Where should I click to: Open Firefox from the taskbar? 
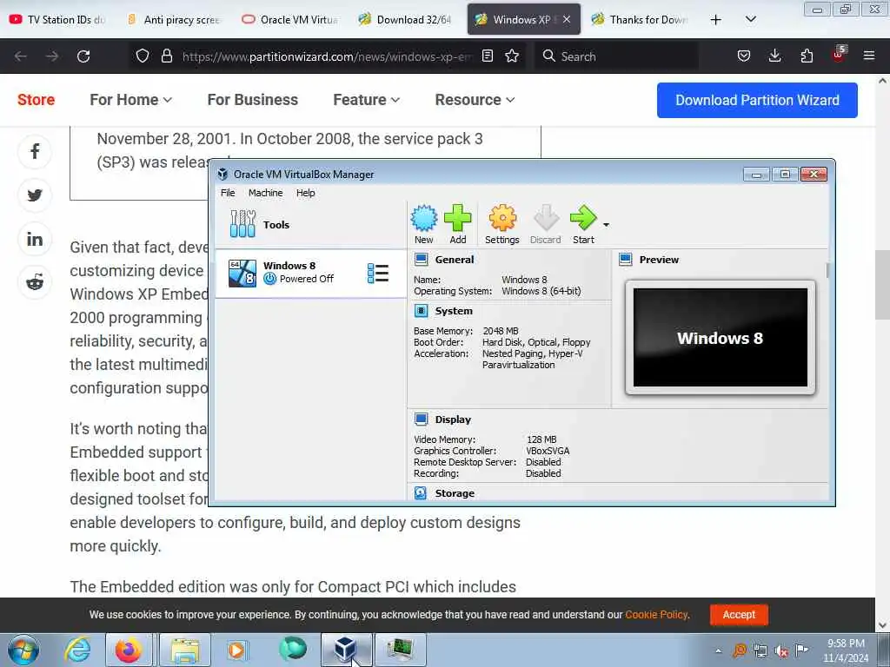[x=129, y=650]
